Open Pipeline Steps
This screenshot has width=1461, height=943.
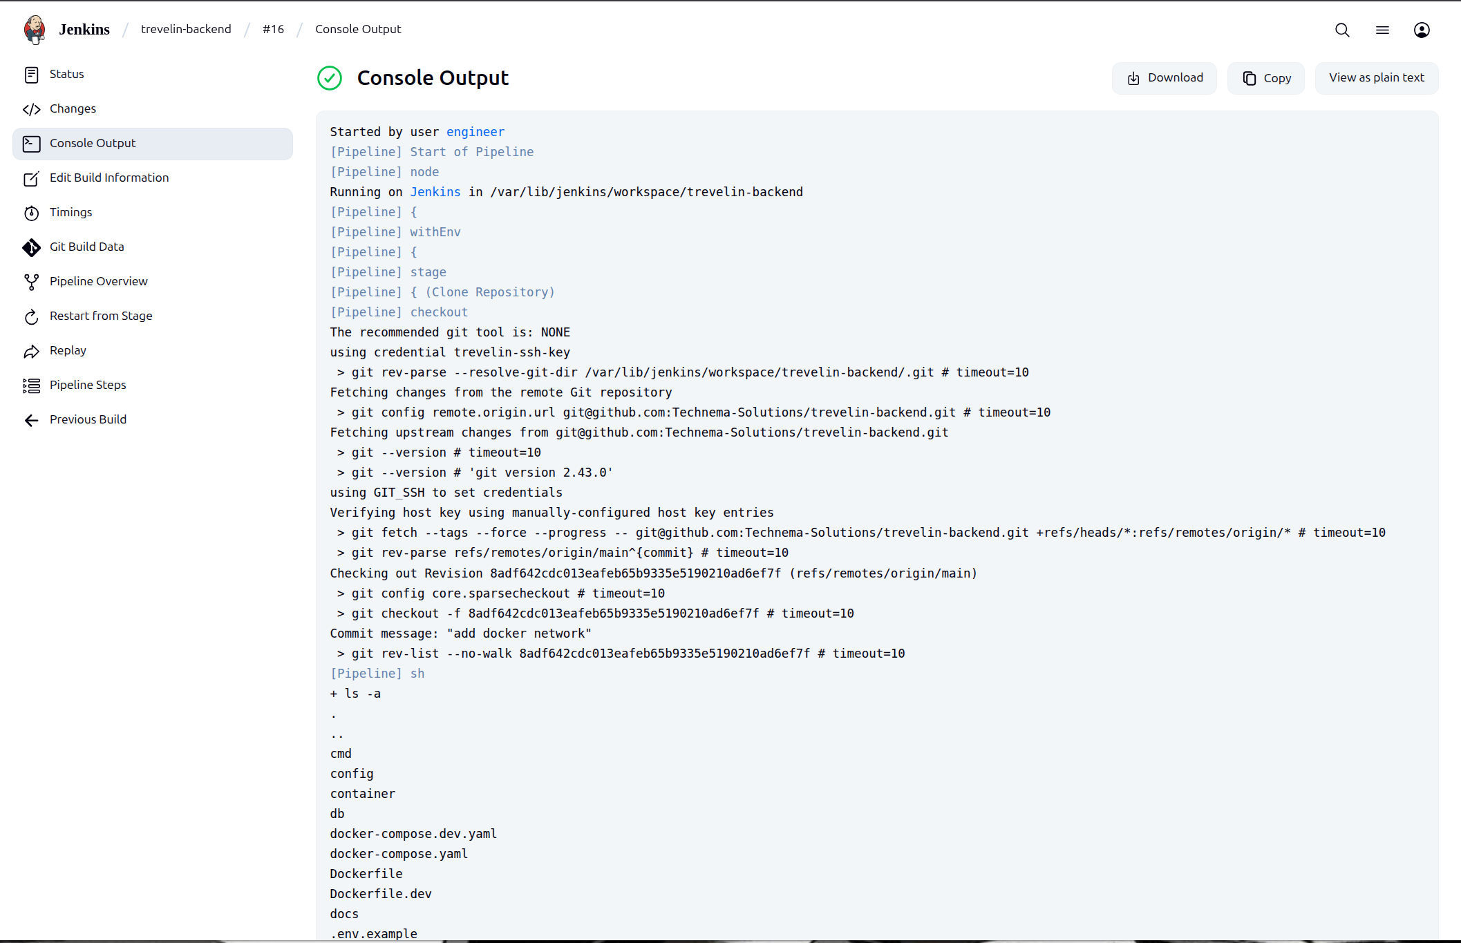[88, 385]
